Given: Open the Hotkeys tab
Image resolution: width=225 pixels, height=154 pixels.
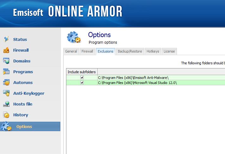Looking at the screenshot, I should (x=153, y=51).
